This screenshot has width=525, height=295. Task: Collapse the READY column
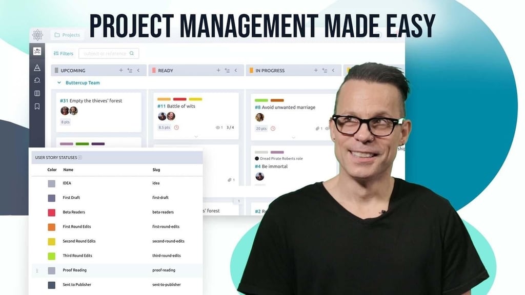pos(236,70)
